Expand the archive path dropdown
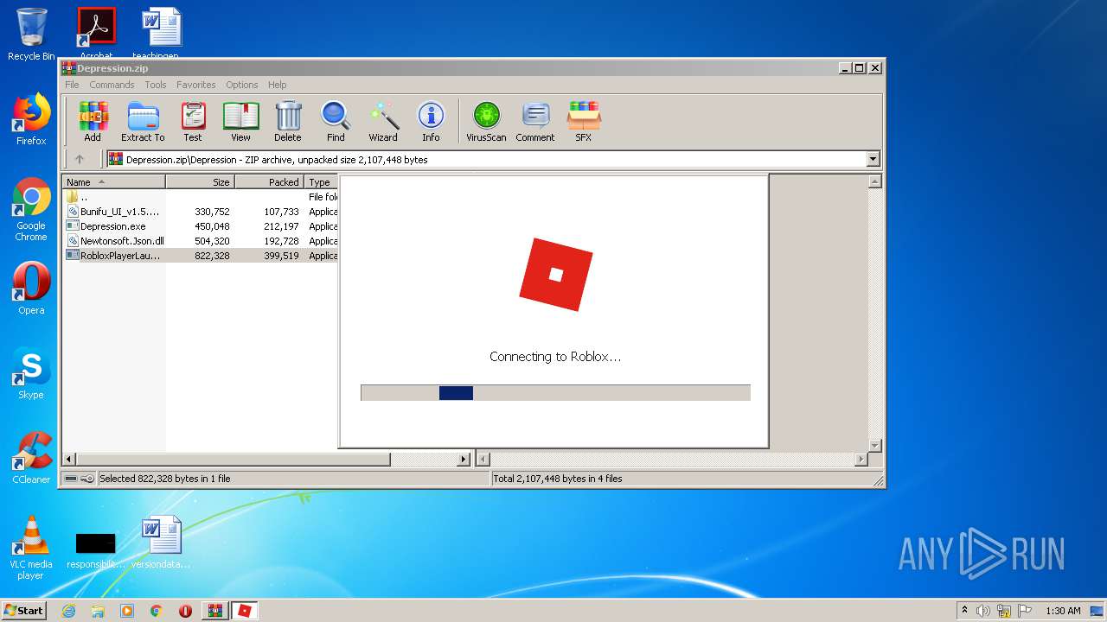 click(x=873, y=159)
